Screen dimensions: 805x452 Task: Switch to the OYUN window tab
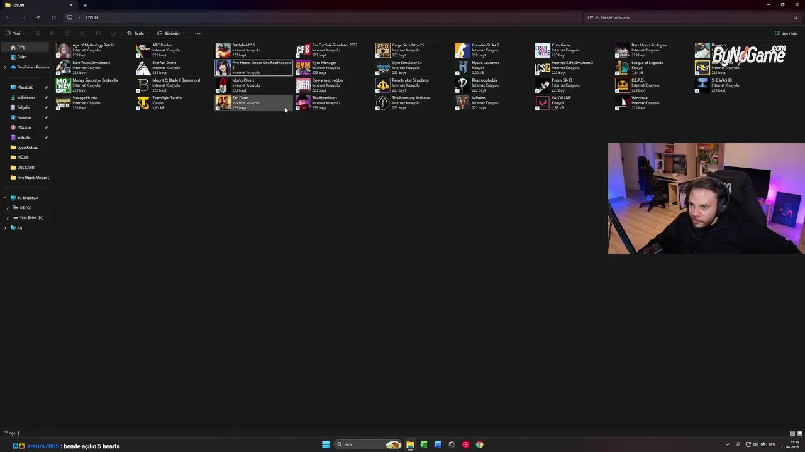pos(38,5)
